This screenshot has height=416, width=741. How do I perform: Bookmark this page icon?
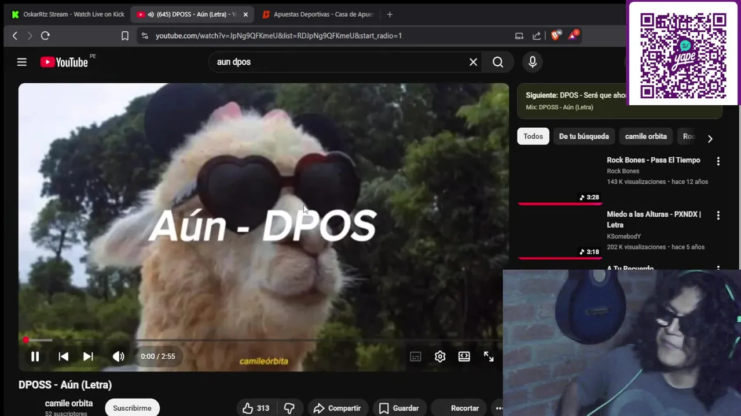(125, 36)
